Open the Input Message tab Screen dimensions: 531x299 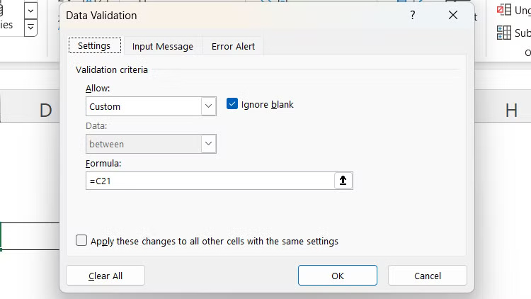pyautogui.click(x=163, y=47)
